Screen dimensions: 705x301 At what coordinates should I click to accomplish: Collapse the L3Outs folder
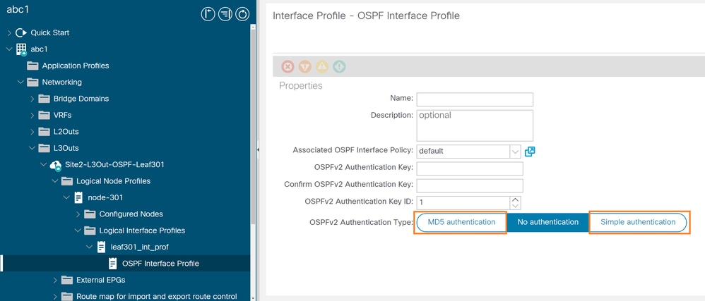click(x=32, y=148)
